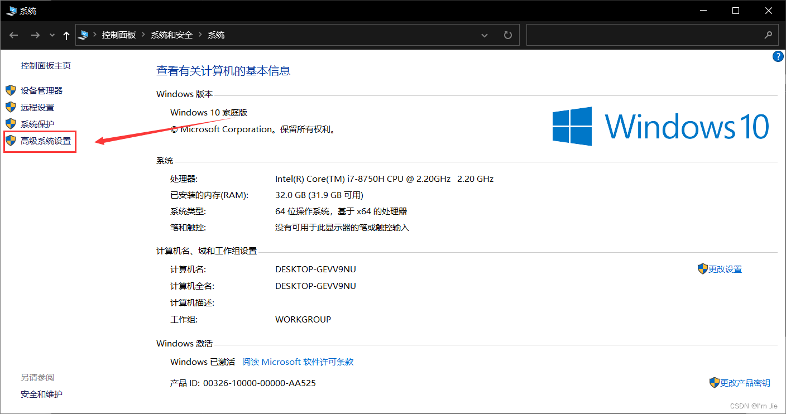Click the computer icon in the address bar

84,35
